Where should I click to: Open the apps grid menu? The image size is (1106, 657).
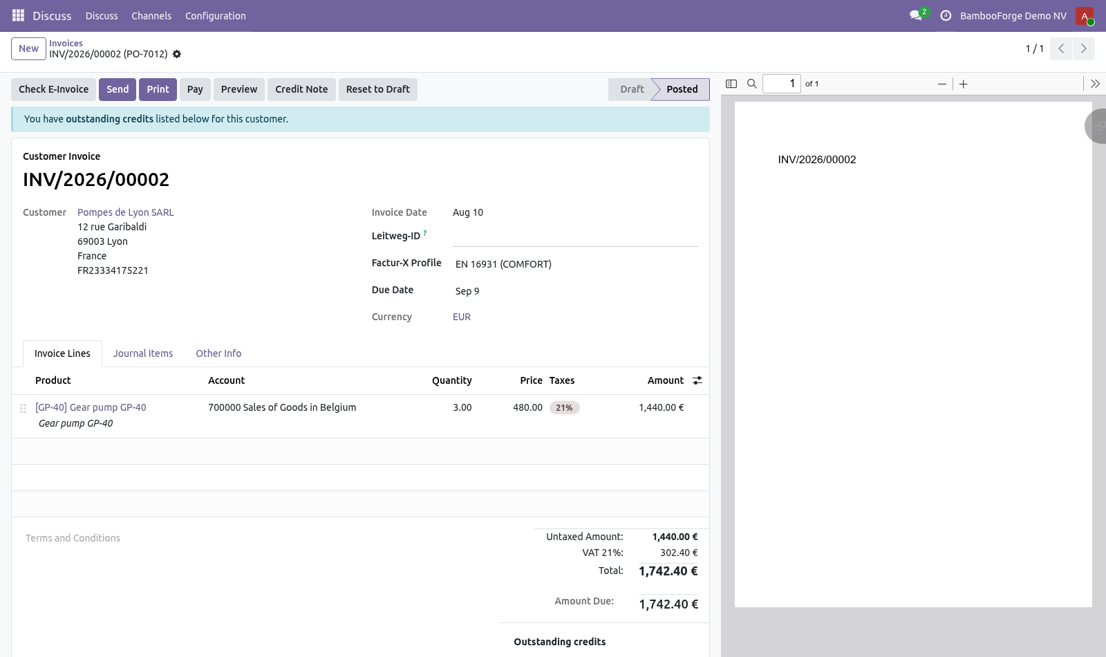(x=19, y=15)
